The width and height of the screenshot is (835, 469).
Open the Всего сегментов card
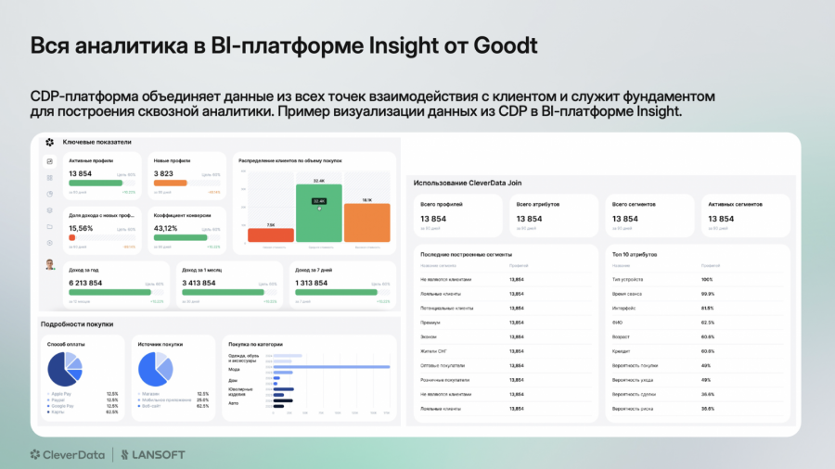[649, 215]
